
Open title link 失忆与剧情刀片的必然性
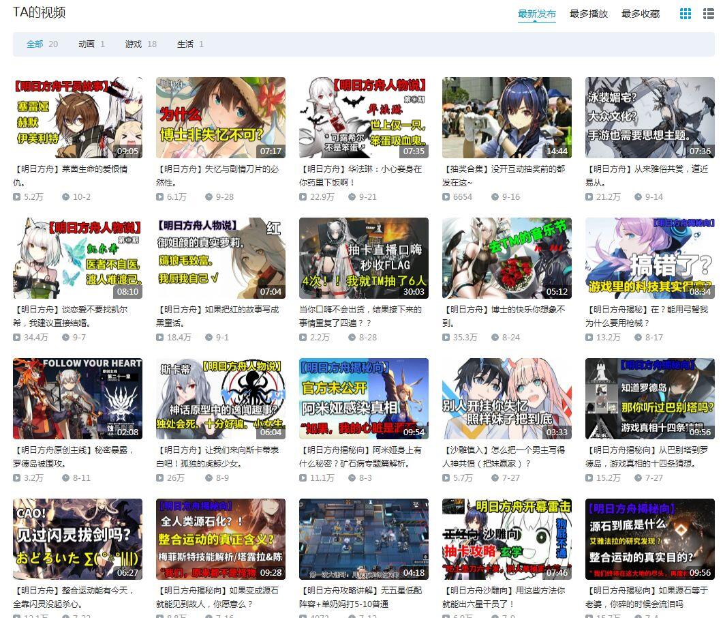(x=217, y=175)
